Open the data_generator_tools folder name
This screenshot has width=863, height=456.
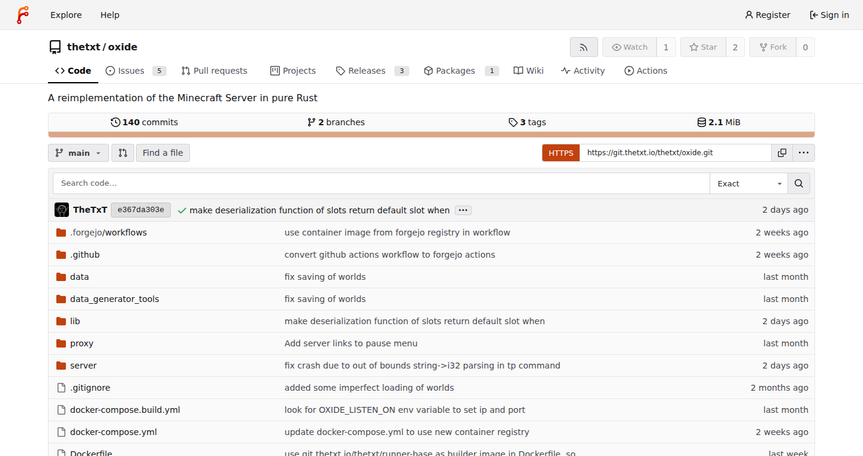click(114, 299)
